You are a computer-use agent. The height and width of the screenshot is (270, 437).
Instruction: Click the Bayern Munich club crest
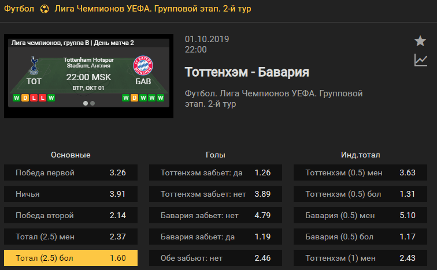click(x=143, y=65)
